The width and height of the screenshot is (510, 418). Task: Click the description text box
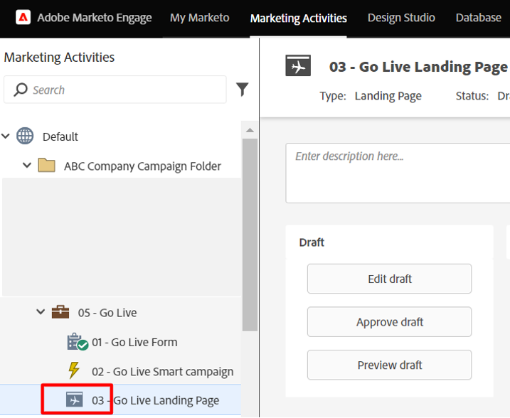[x=398, y=173]
